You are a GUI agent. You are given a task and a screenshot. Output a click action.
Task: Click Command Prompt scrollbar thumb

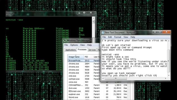click(93, 22)
